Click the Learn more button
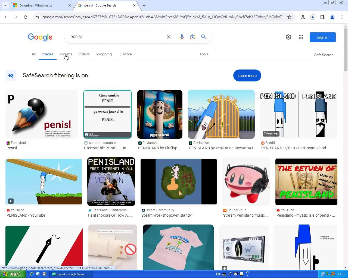The image size is (348, 278). pos(247,75)
